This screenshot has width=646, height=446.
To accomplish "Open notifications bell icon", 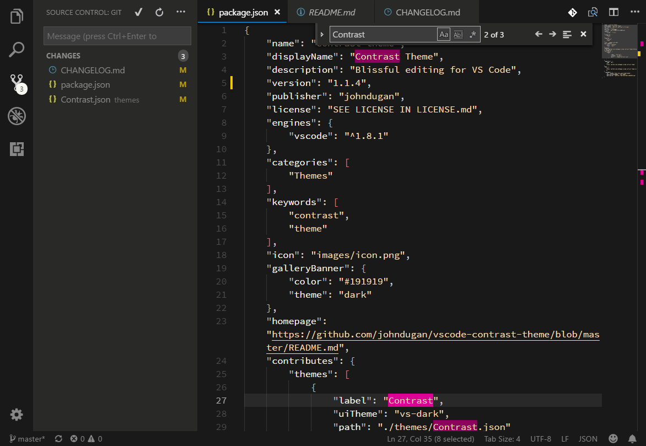I will [632, 439].
